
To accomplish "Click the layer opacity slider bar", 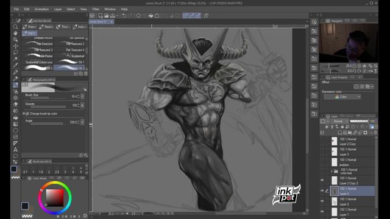I will pyautogui.click(x=359, y=121).
